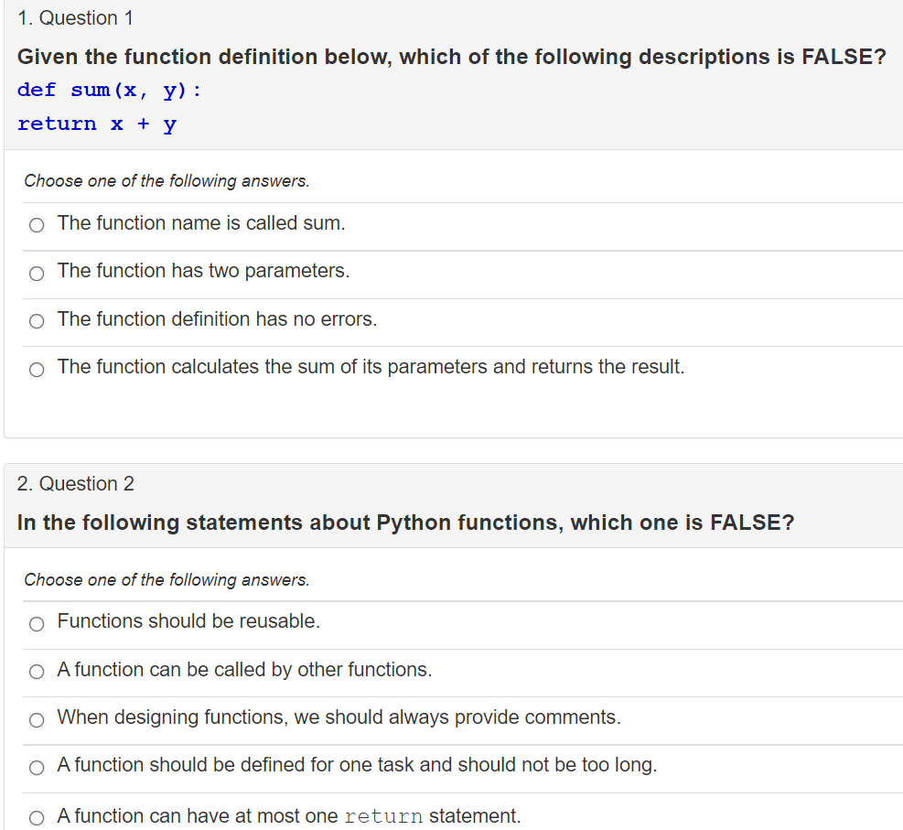Pick radio 'defined for one task and not too long'

[37, 767]
